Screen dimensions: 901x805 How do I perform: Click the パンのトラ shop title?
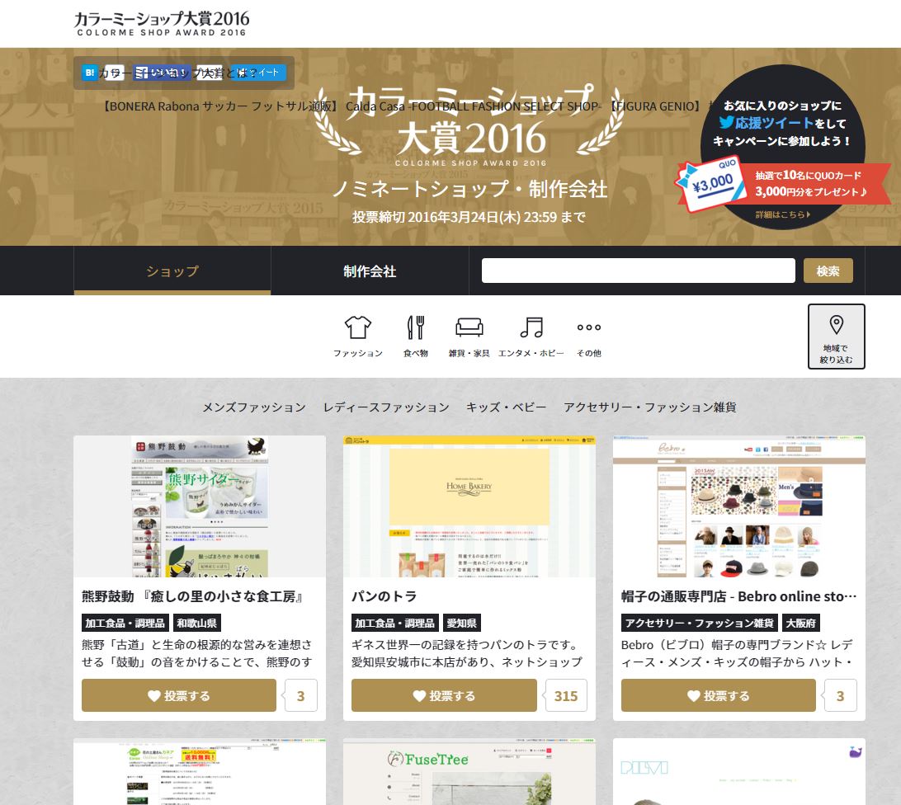[384, 596]
